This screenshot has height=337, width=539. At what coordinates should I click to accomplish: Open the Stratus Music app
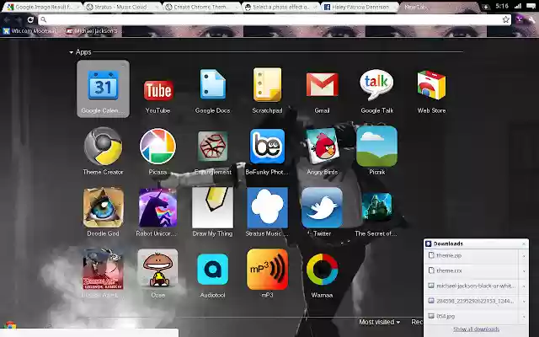[267, 208]
